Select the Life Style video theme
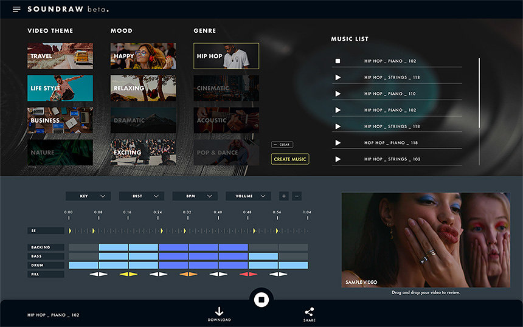Screen dimensions: 523x327 (x=60, y=88)
